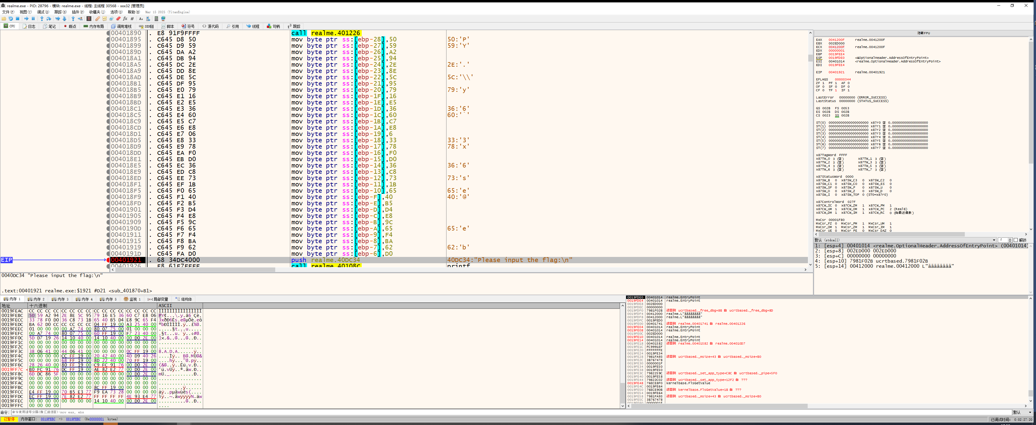Switch to the 断点 tab
Viewport: 1036px width, 425px height.
tap(70, 26)
